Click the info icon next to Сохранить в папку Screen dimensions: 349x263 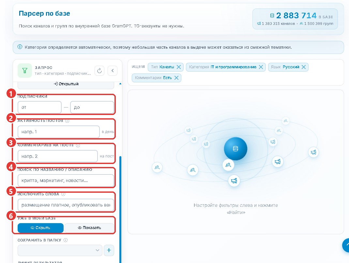(66, 240)
